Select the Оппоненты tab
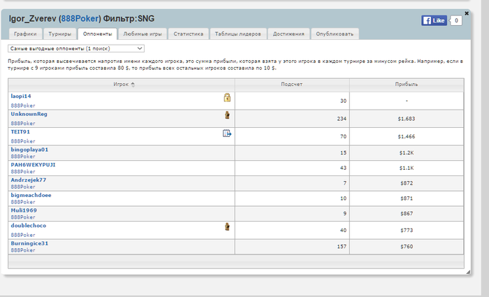 [97, 34]
